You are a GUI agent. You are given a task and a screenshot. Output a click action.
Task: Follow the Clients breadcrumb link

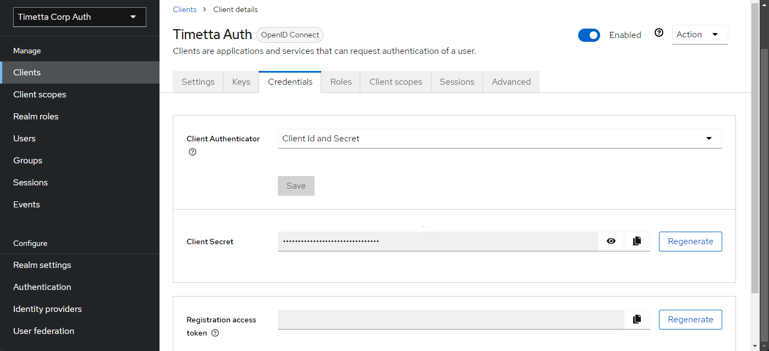point(185,9)
